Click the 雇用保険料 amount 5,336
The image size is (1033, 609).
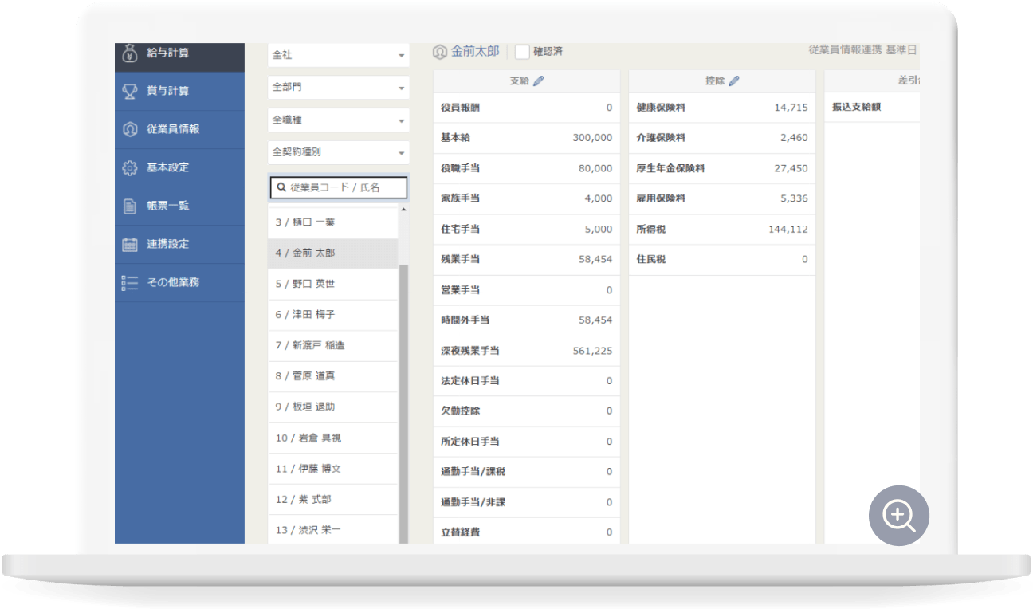pos(794,198)
